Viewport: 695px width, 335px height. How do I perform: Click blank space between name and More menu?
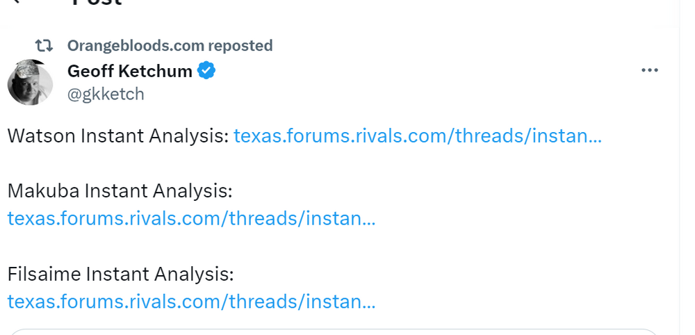coord(417,71)
